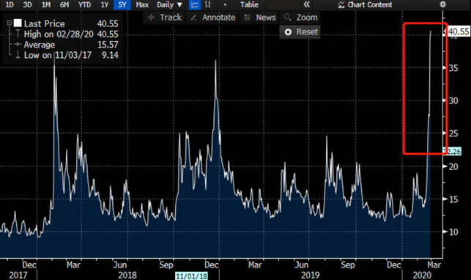The width and height of the screenshot is (471, 280).
Task: Open the Chart Content menu
Action: [365, 5]
